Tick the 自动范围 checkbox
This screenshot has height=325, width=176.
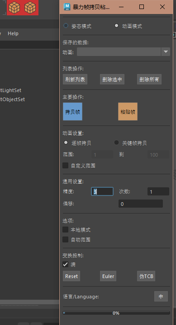point(66,239)
